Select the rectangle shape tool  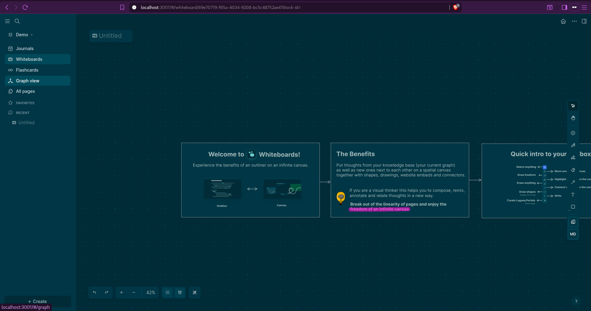coord(573,207)
